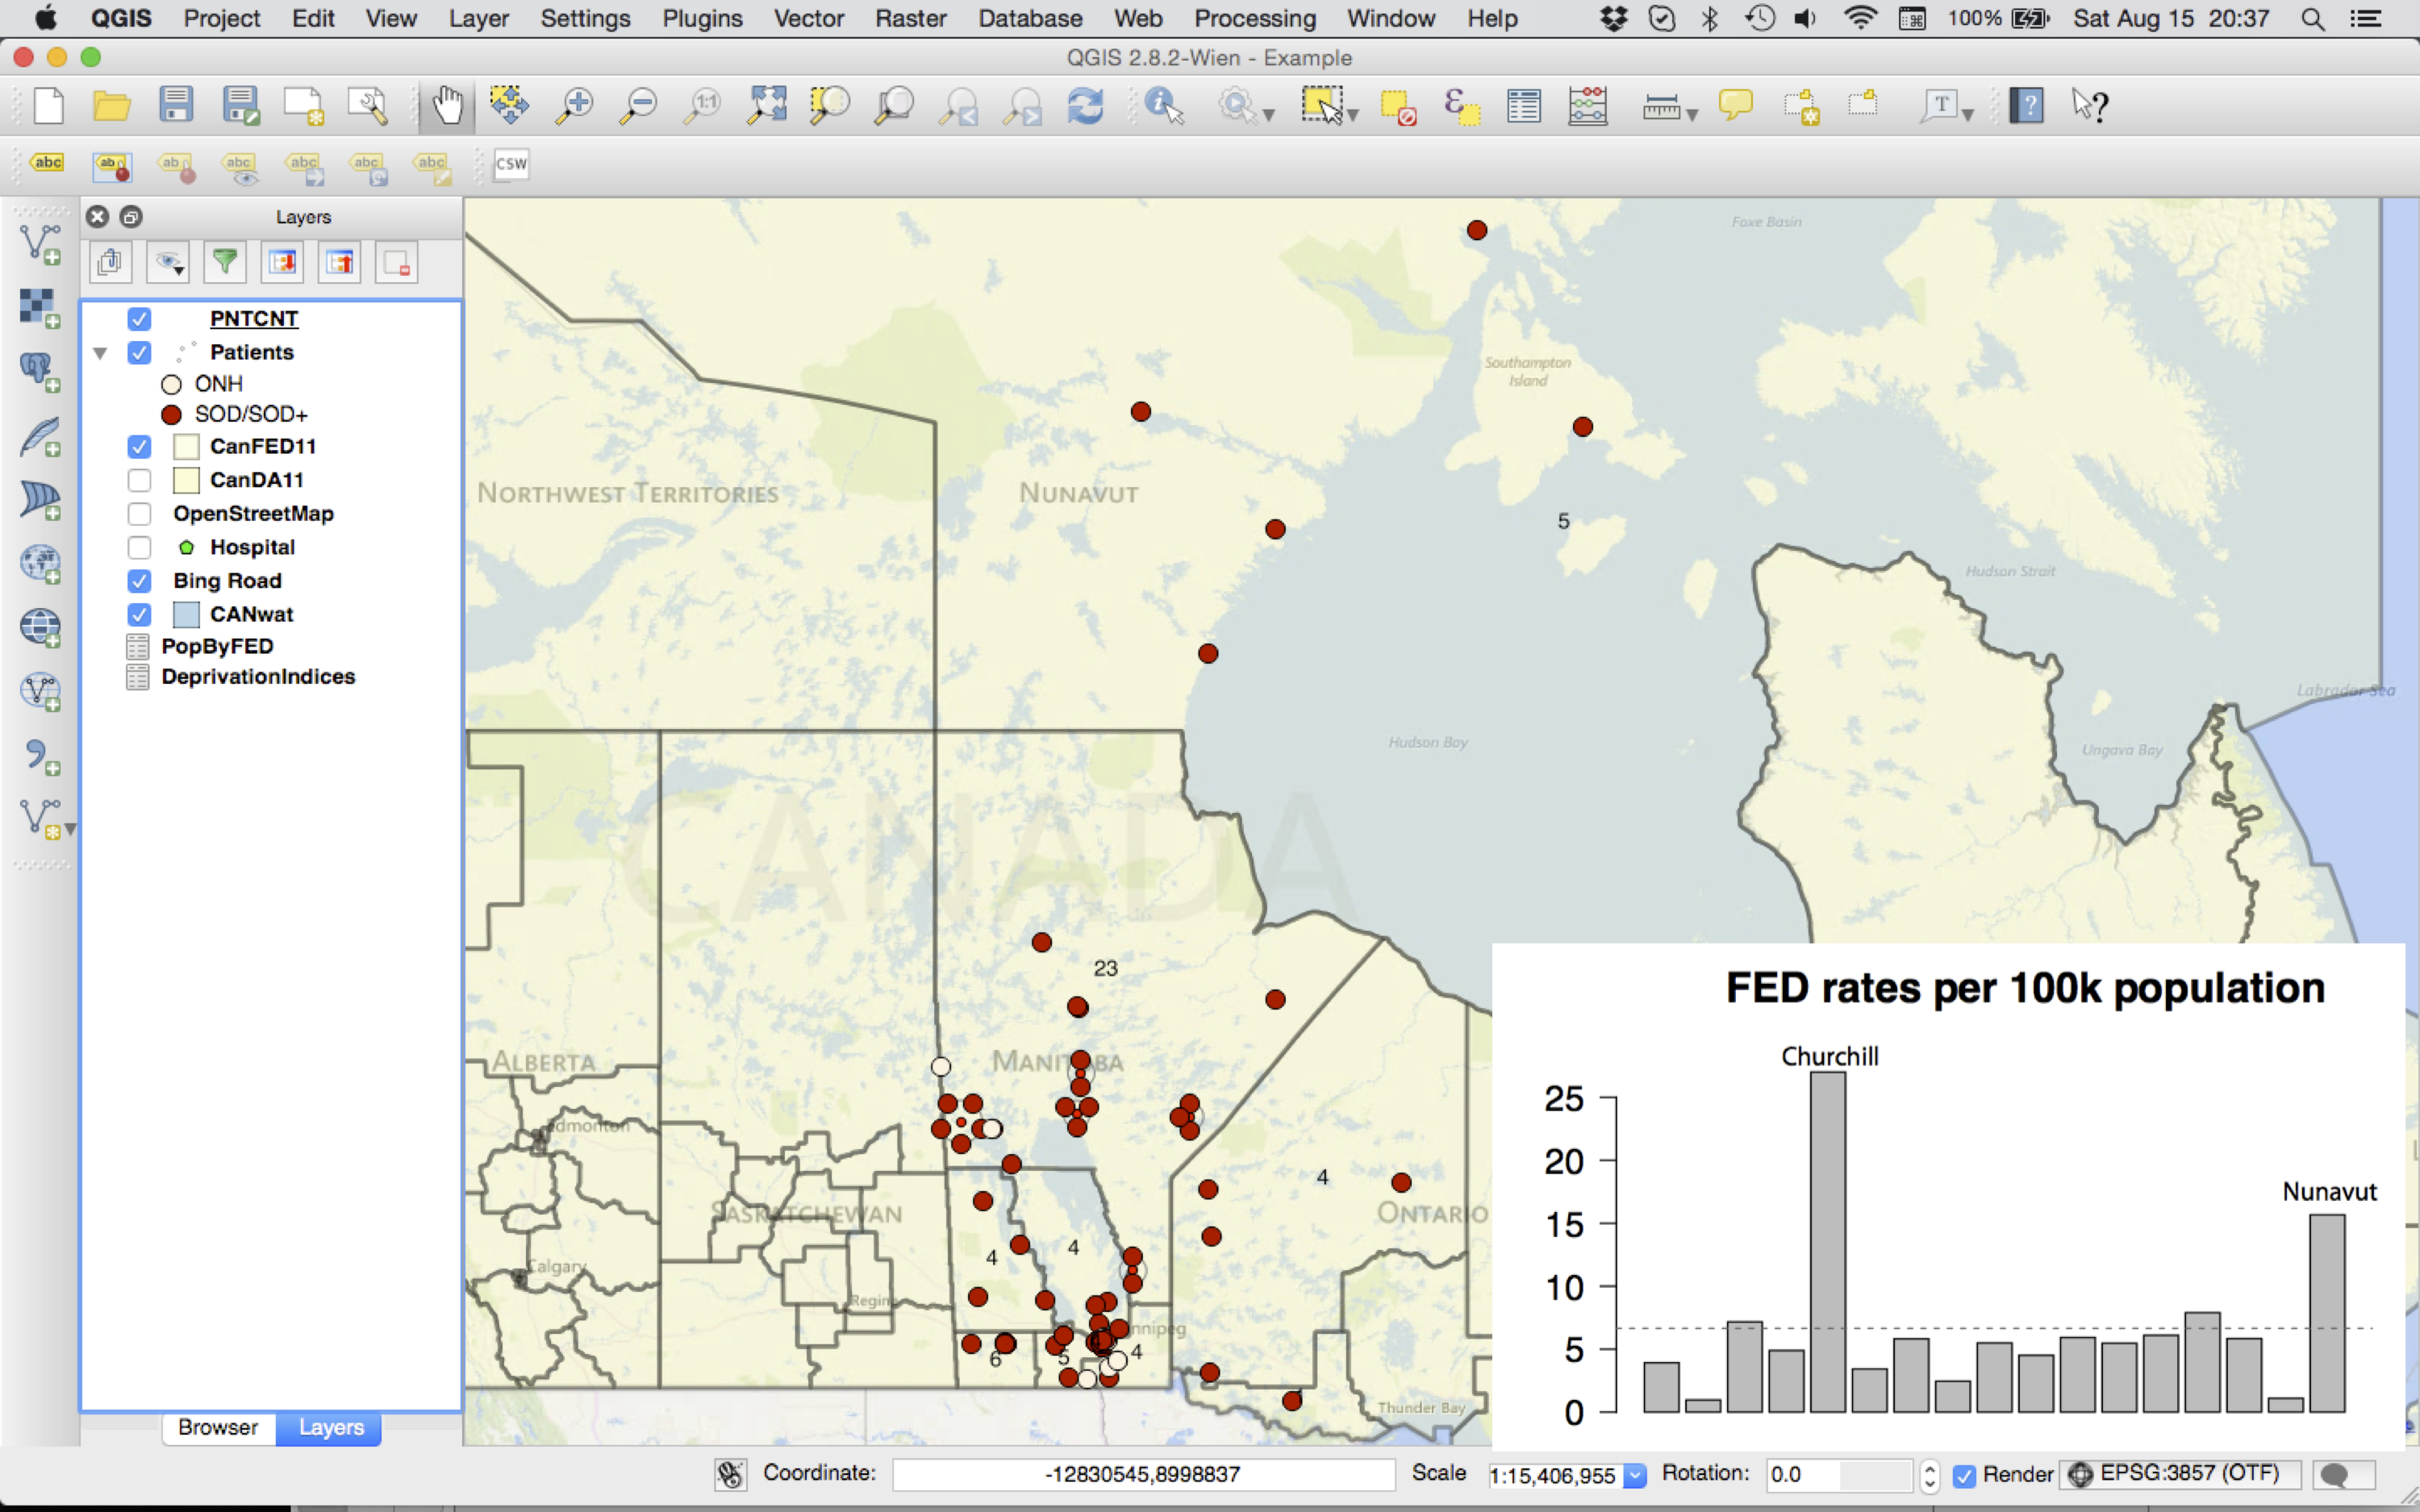Viewport: 2420px width, 1512px height.
Task: Click Zoom Full extent icon
Action: coord(766,105)
